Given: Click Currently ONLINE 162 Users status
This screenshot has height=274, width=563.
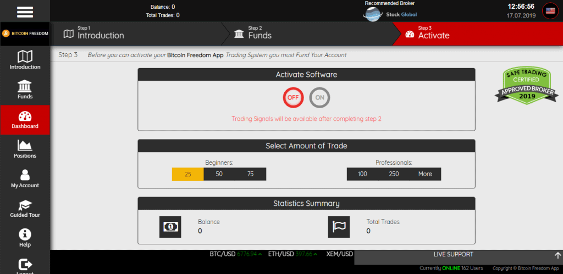Looking at the screenshot, I should tap(451, 269).
